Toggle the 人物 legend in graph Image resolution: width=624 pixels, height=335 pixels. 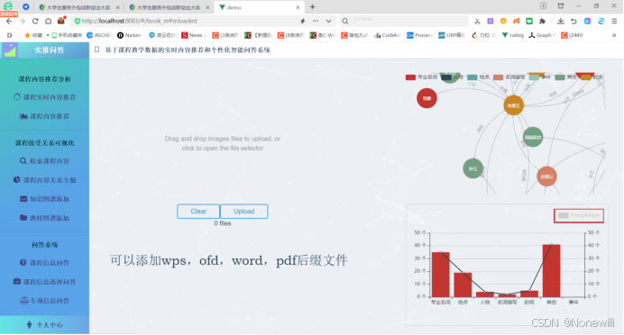coord(453,77)
